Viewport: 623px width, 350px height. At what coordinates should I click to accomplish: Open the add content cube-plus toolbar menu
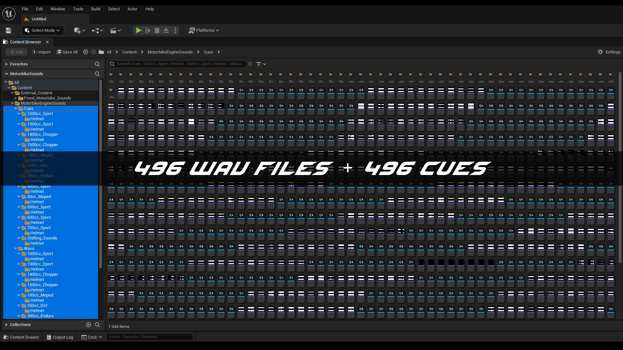(79, 30)
